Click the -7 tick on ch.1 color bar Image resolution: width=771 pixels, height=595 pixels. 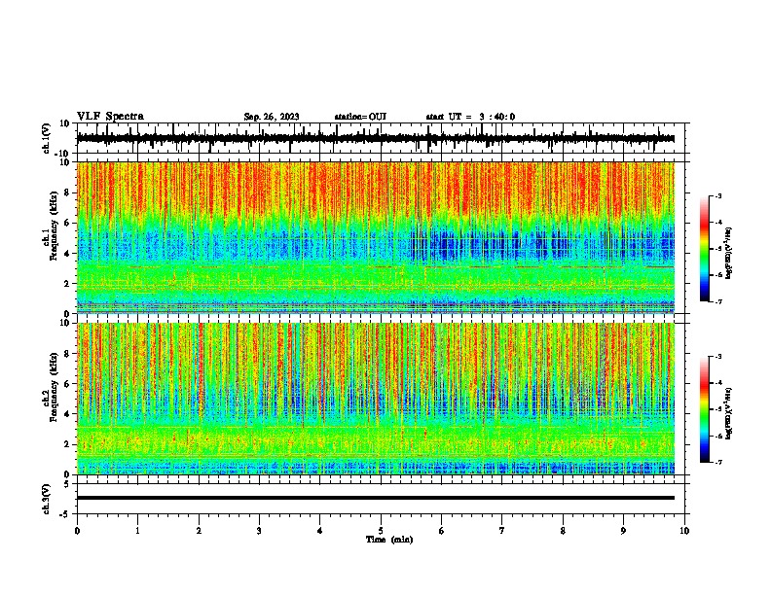pyautogui.click(x=717, y=301)
